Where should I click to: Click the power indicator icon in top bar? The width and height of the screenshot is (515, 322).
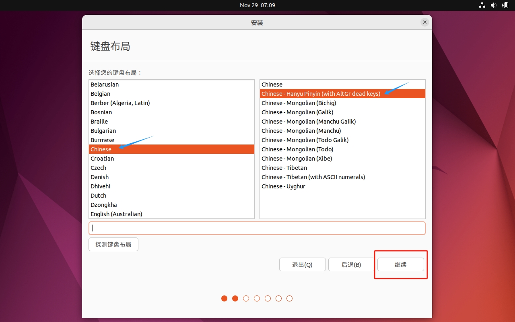505,5
